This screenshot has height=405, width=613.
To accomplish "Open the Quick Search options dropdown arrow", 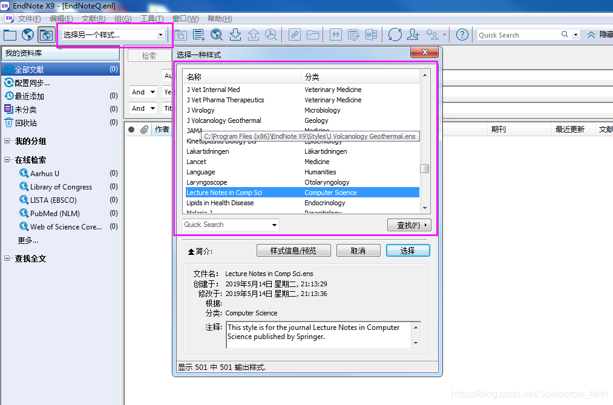I will click(575, 35).
